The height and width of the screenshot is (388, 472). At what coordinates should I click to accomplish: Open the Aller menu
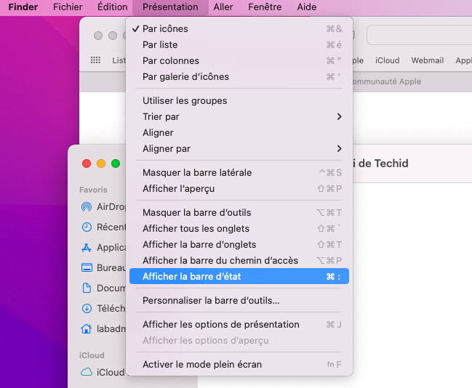click(223, 7)
